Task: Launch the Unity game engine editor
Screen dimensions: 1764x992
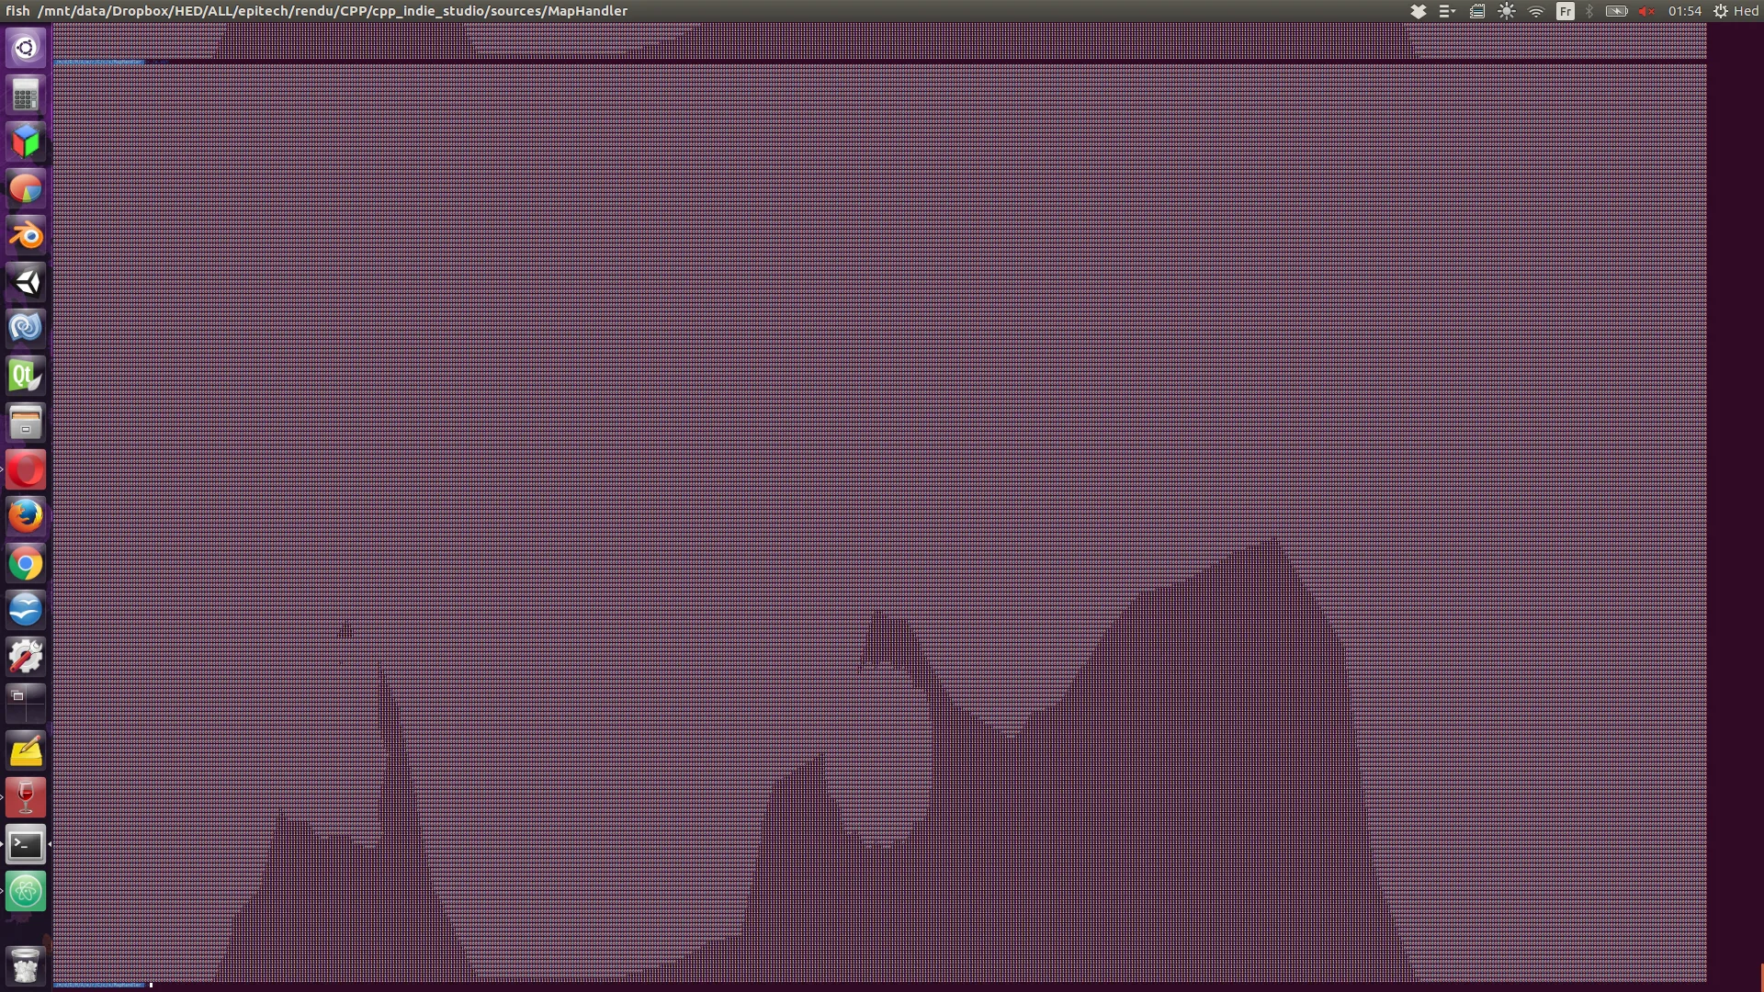Action: click(26, 282)
